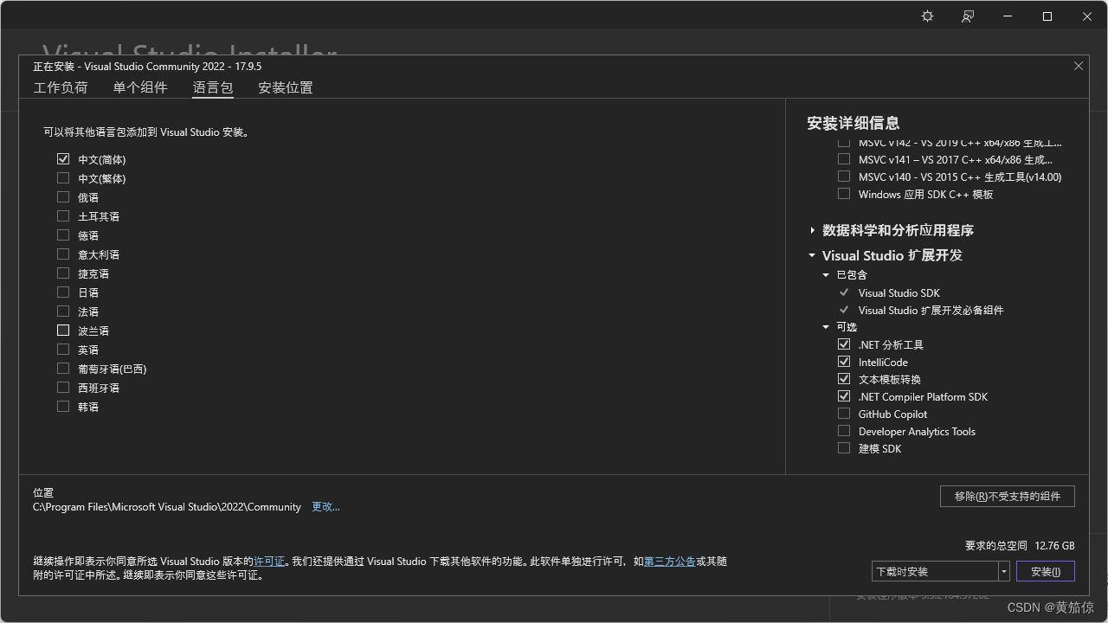The width and height of the screenshot is (1108, 623).
Task: Check the 法语 checkbox
Action: pyautogui.click(x=63, y=311)
